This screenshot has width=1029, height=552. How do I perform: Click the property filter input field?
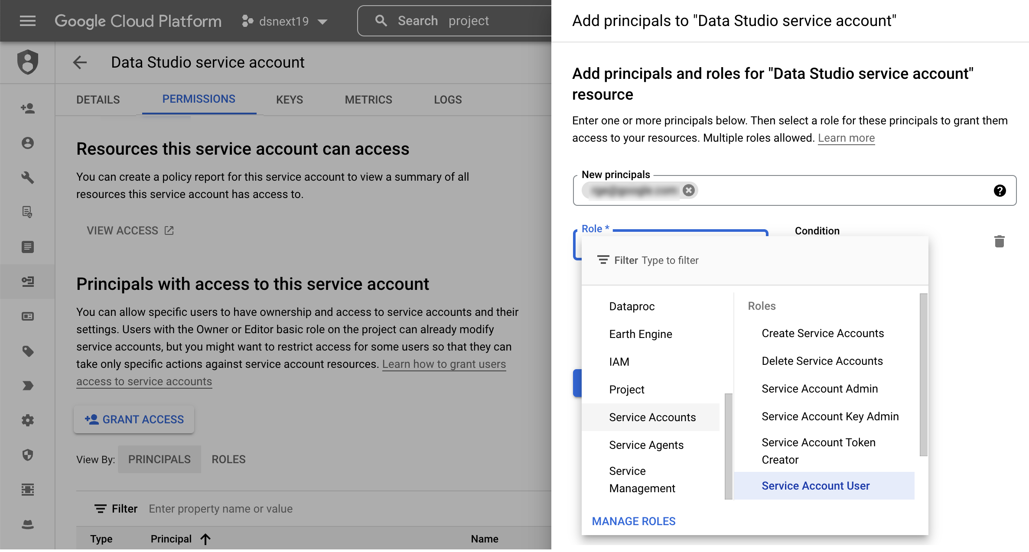(221, 508)
